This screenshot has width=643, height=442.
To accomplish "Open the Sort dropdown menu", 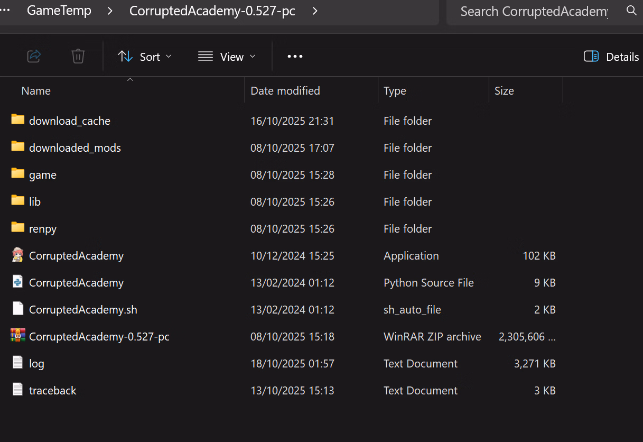I will point(145,57).
